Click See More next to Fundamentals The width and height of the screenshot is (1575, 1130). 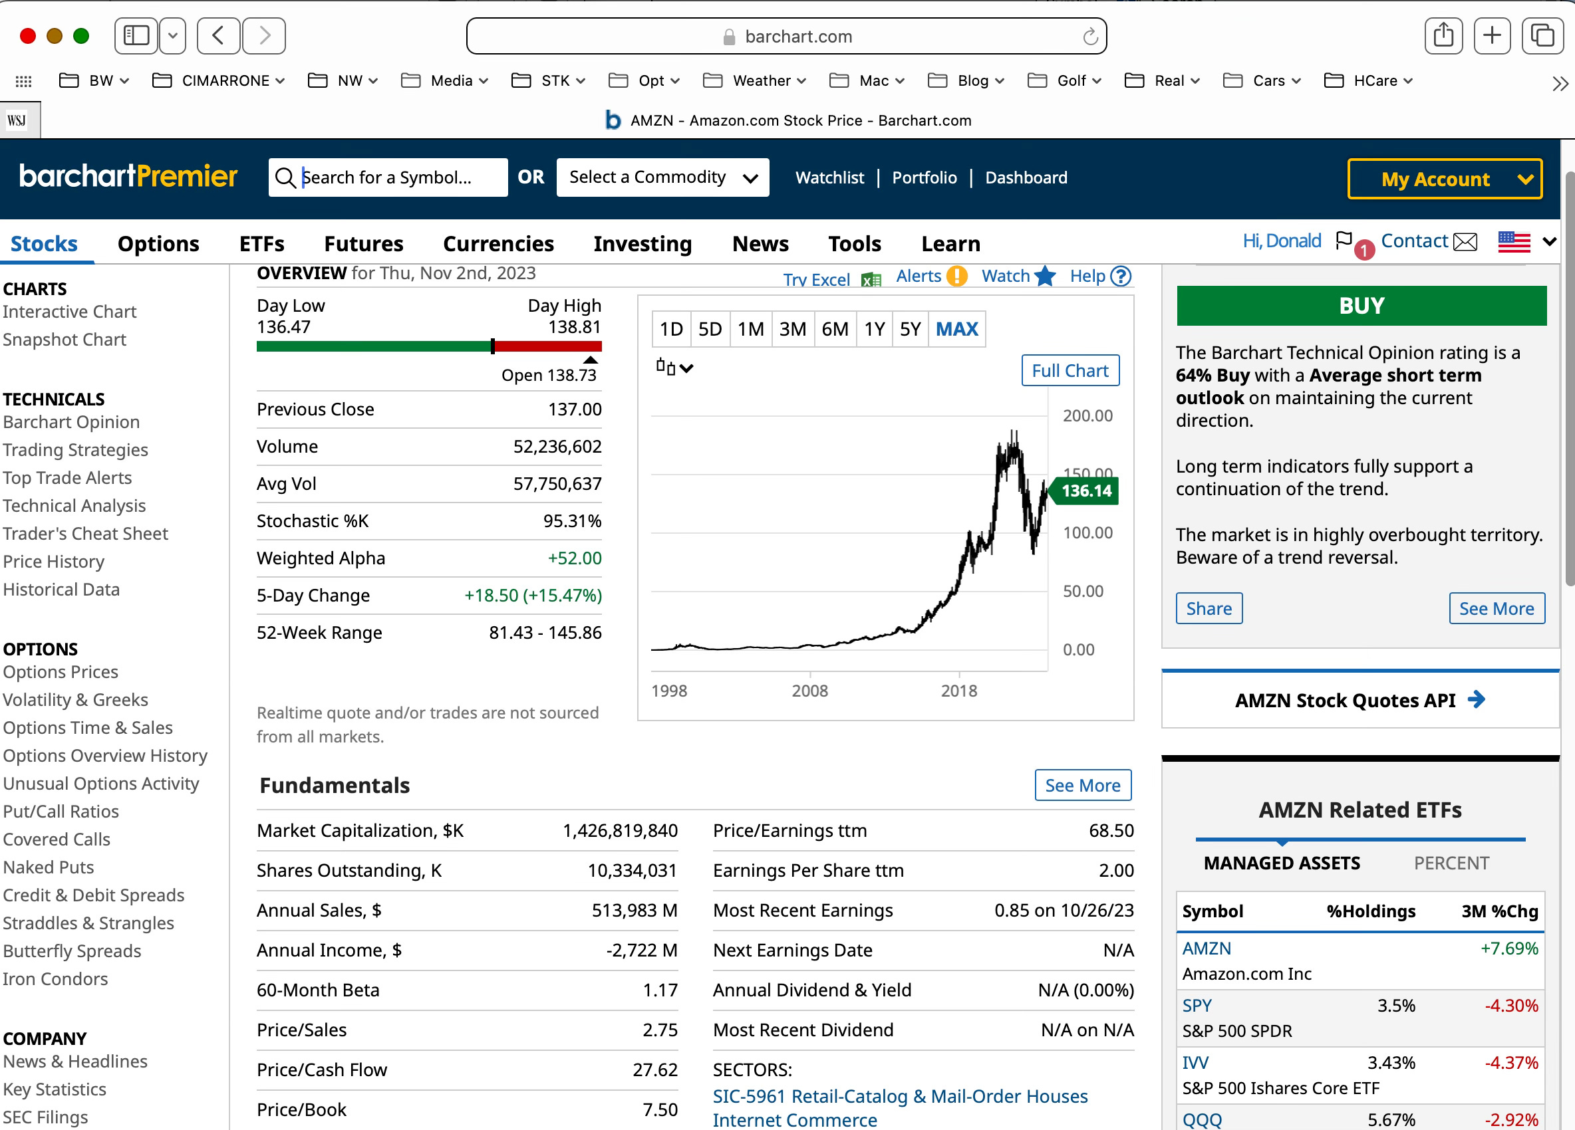[1083, 785]
